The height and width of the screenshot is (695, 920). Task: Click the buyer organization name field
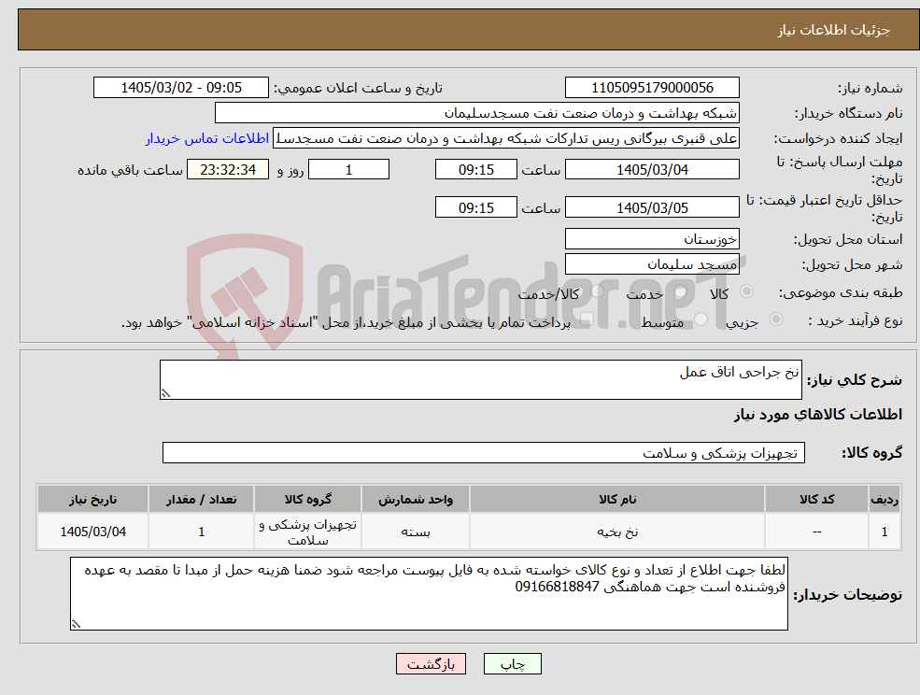[476, 113]
